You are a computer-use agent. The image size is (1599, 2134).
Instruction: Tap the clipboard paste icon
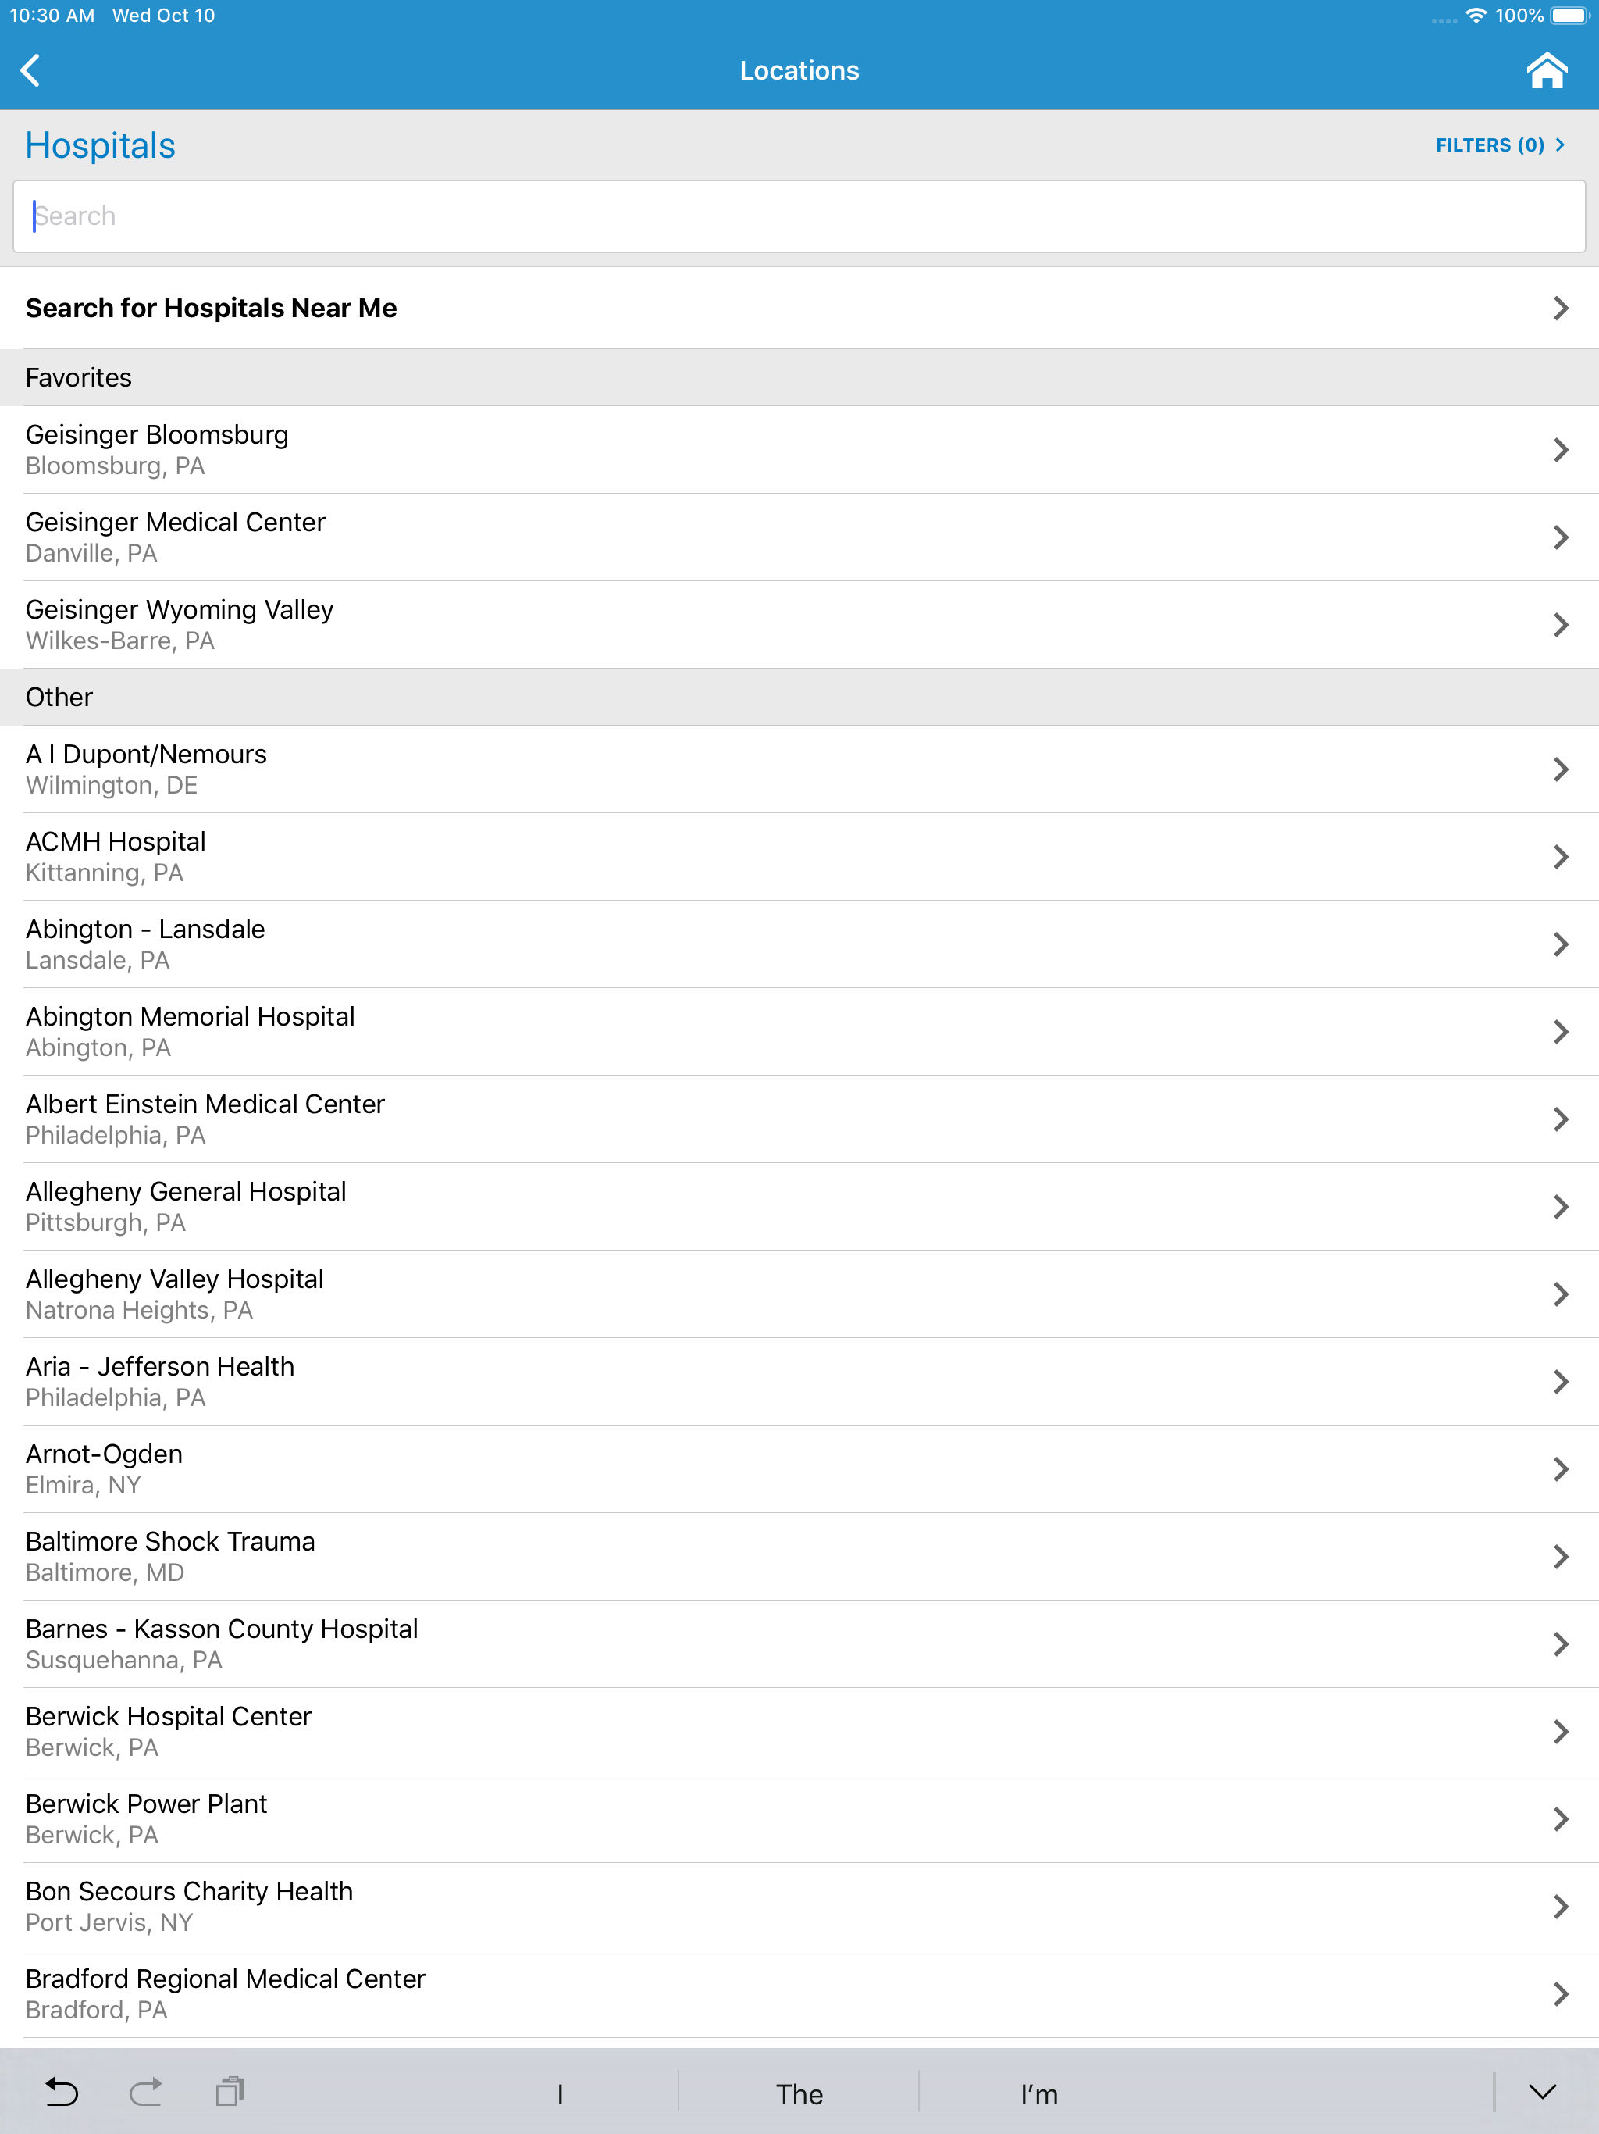230,2092
